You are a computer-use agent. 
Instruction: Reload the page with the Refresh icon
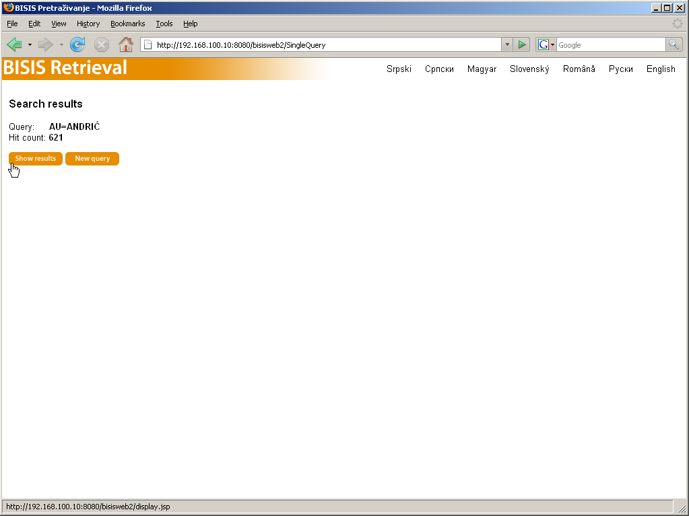pyautogui.click(x=77, y=44)
